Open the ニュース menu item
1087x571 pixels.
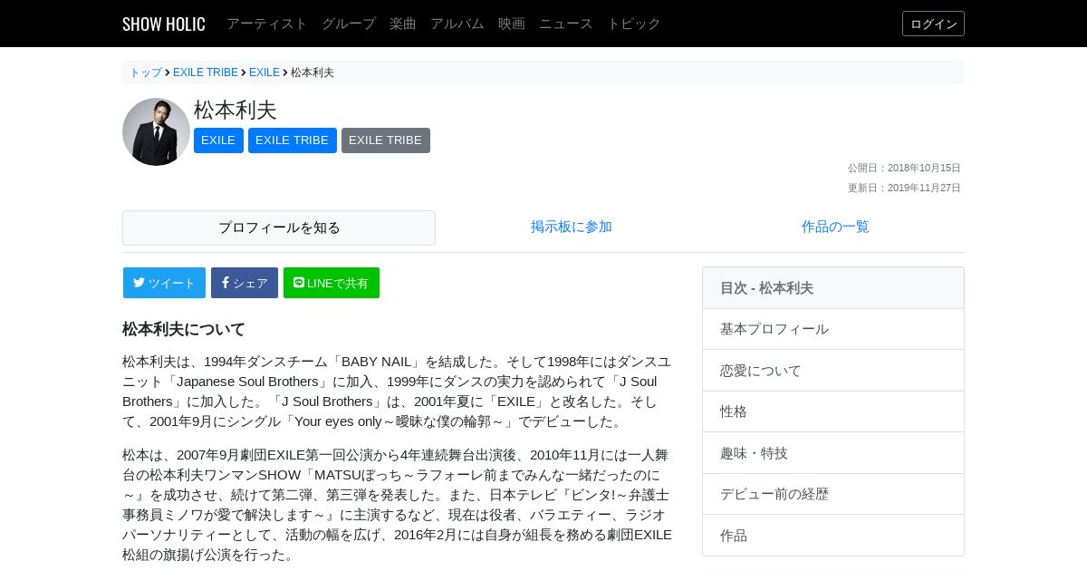pyautogui.click(x=566, y=24)
